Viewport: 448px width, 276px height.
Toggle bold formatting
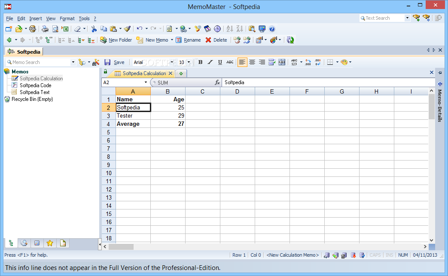(201, 62)
